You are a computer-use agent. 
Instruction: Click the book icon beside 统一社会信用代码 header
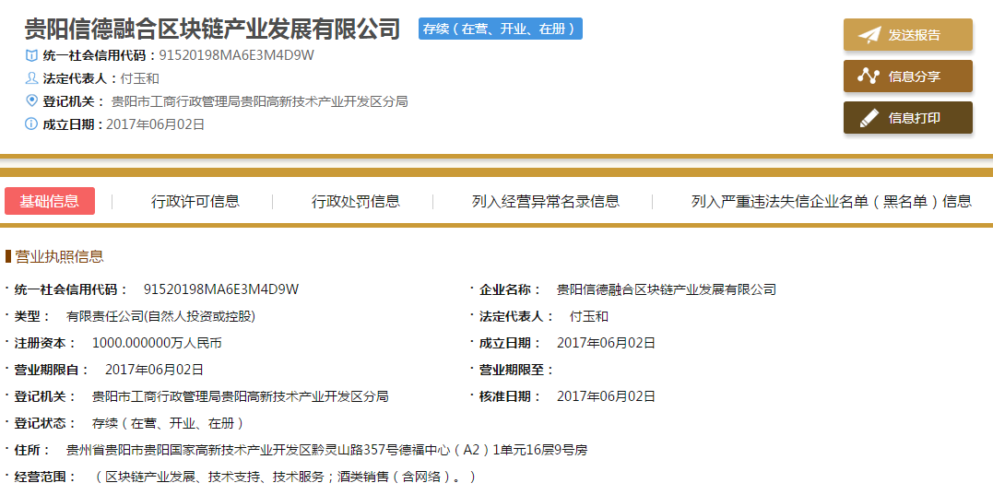point(31,55)
